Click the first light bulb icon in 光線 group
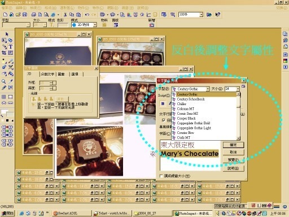The image size is (289, 217). [34, 99]
